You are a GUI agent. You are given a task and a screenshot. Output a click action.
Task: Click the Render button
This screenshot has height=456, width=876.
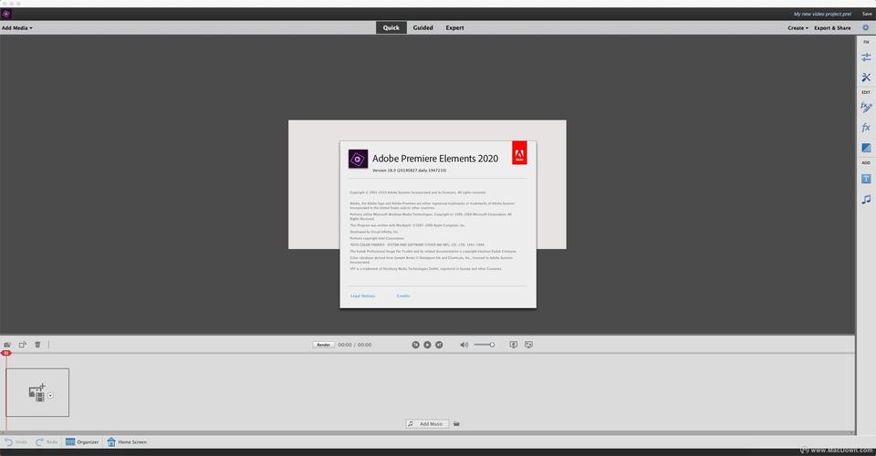coord(323,345)
